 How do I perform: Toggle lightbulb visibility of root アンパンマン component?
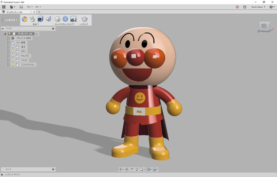(9, 34)
